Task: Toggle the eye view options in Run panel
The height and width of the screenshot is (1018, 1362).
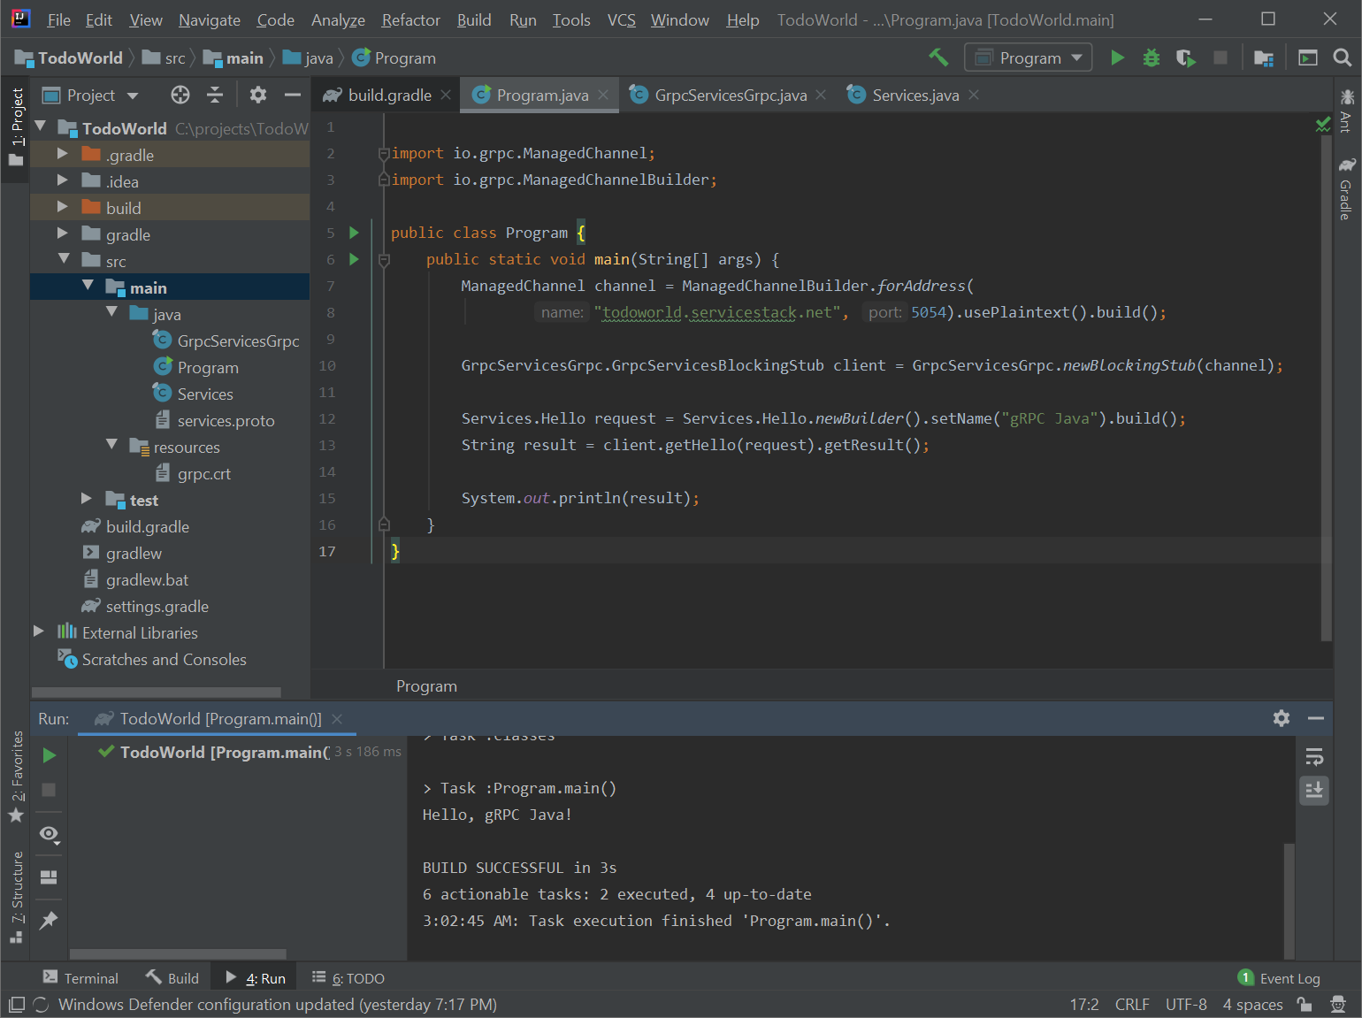Action: tap(49, 834)
